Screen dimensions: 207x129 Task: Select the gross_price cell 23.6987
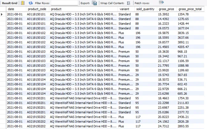pos(163,108)
